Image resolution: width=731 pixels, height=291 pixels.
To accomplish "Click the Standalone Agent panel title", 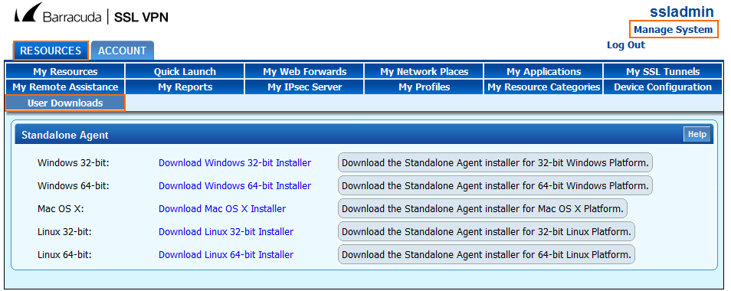I will [x=65, y=135].
